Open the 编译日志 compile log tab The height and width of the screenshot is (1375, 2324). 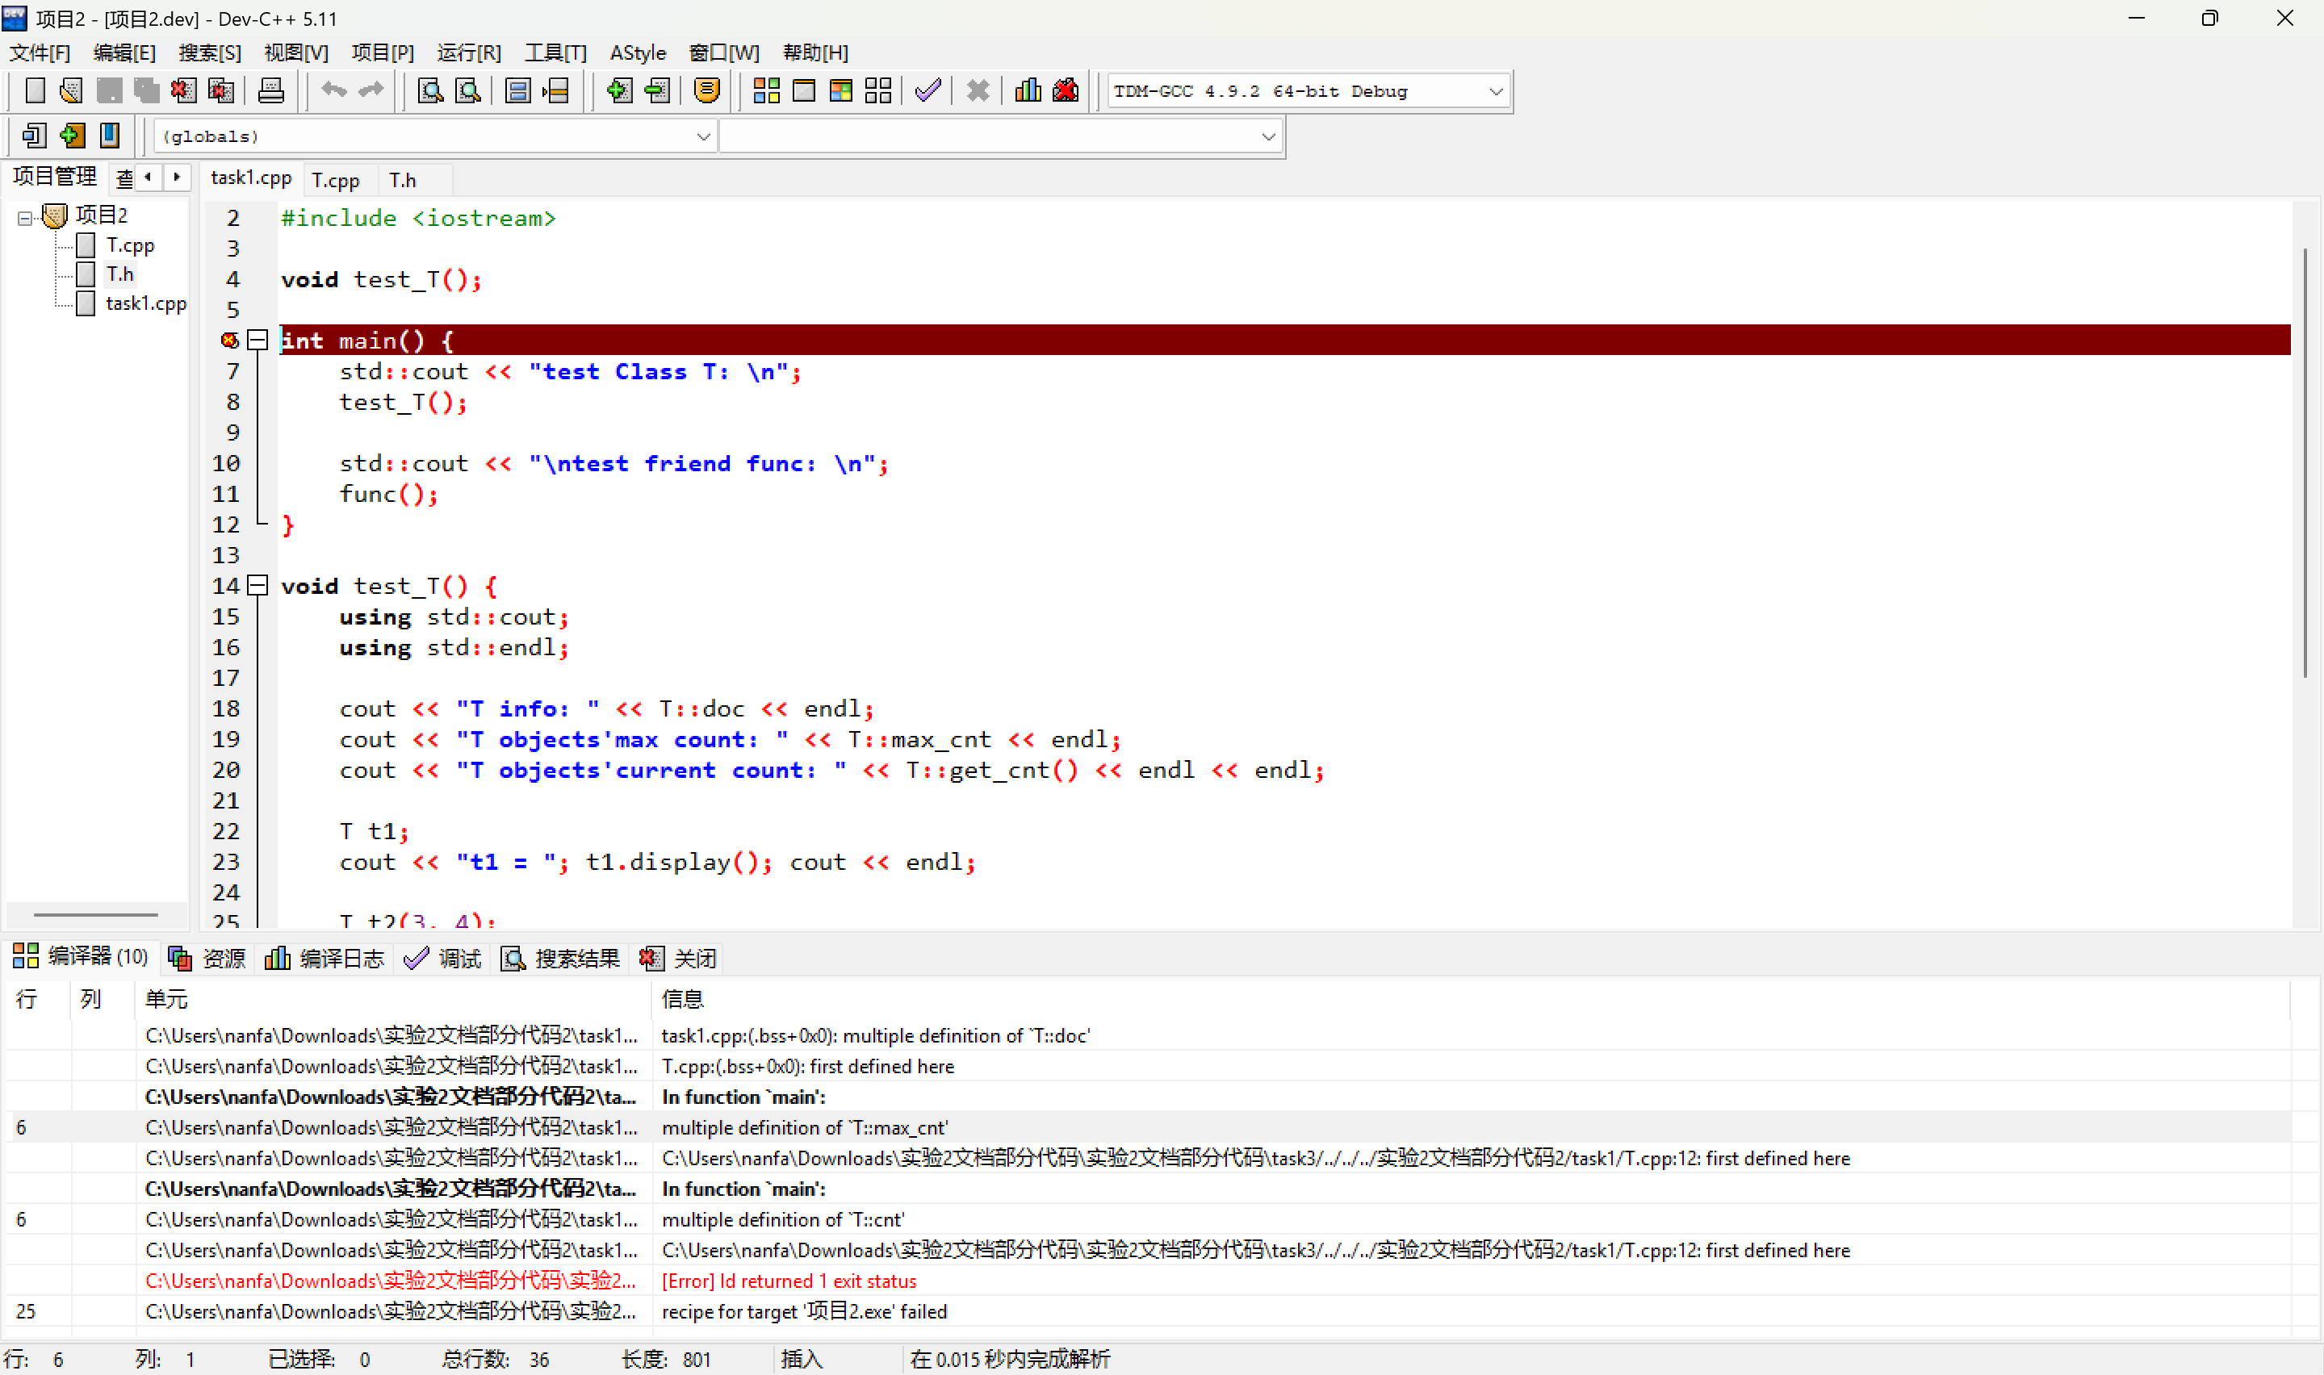coord(325,958)
